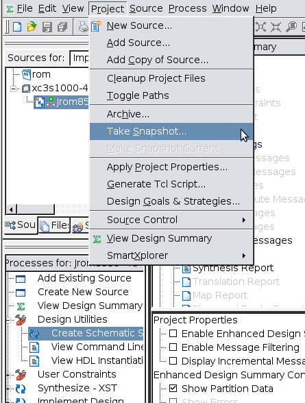Click the Map Report document icon
The image size is (305, 403).
[x=186, y=296]
